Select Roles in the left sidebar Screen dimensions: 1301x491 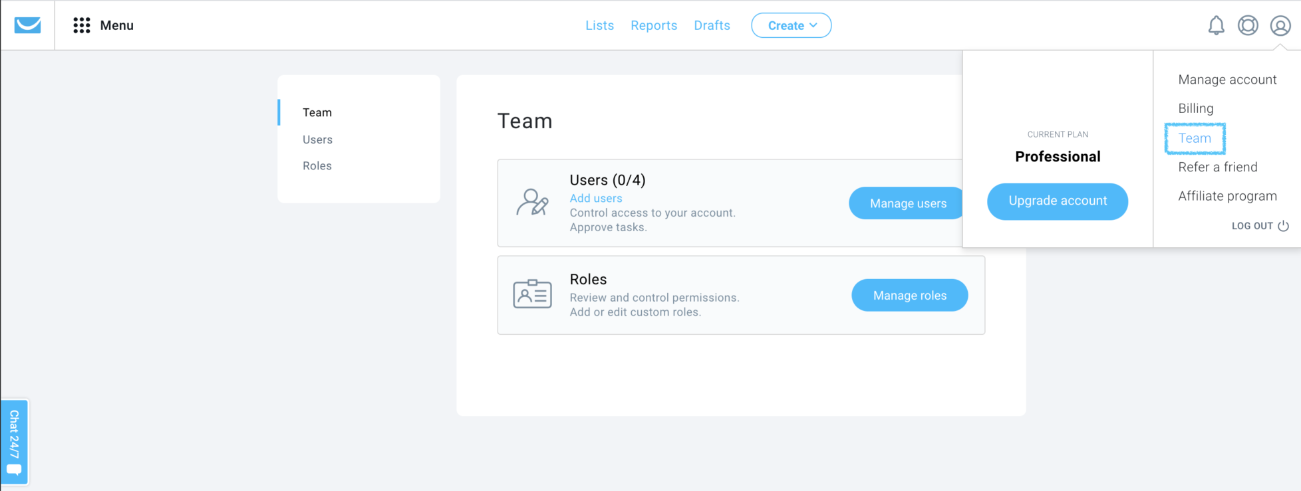pyautogui.click(x=317, y=165)
